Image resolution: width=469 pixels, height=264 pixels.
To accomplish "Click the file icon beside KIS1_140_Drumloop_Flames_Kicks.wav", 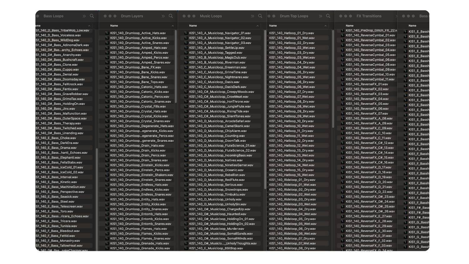I will pos(107,233).
